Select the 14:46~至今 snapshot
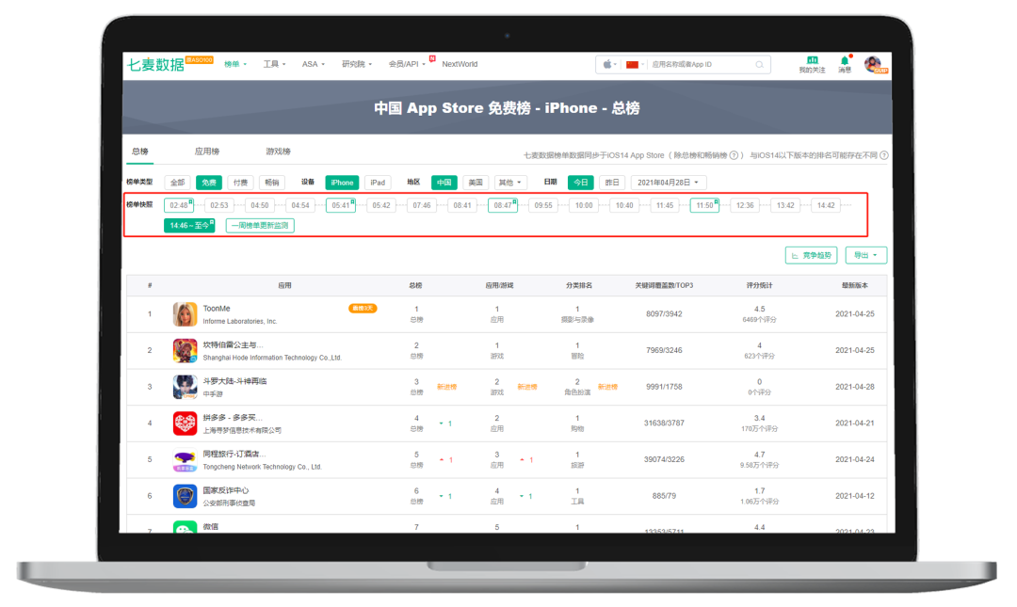Screen dimensions: 1017x607 tap(189, 226)
